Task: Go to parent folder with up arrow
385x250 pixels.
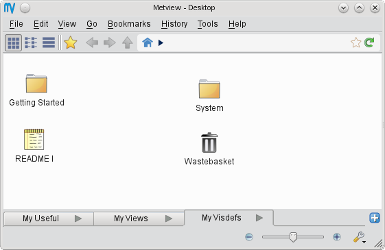Action: (128, 42)
